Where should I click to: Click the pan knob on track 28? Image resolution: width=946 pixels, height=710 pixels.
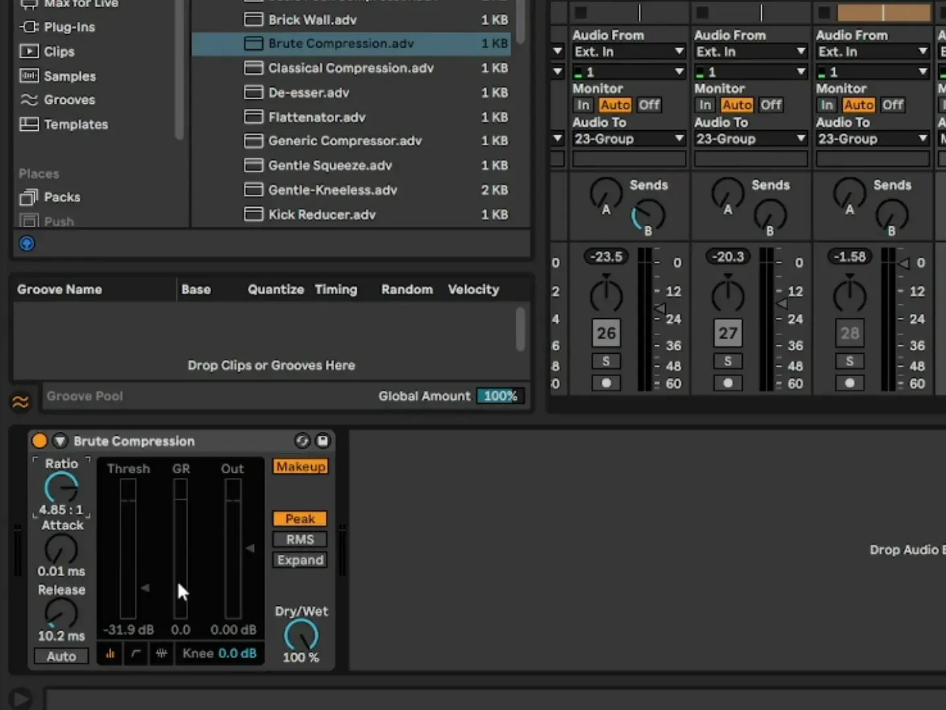(x=849, y=295)
